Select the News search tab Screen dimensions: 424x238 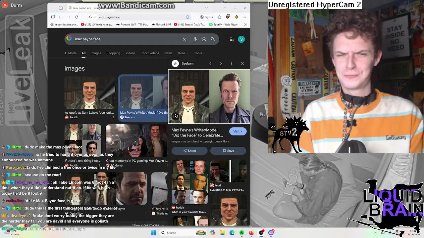pos(168,53)
